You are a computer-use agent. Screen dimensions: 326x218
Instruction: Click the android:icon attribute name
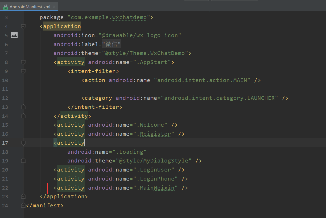[74, 35]
